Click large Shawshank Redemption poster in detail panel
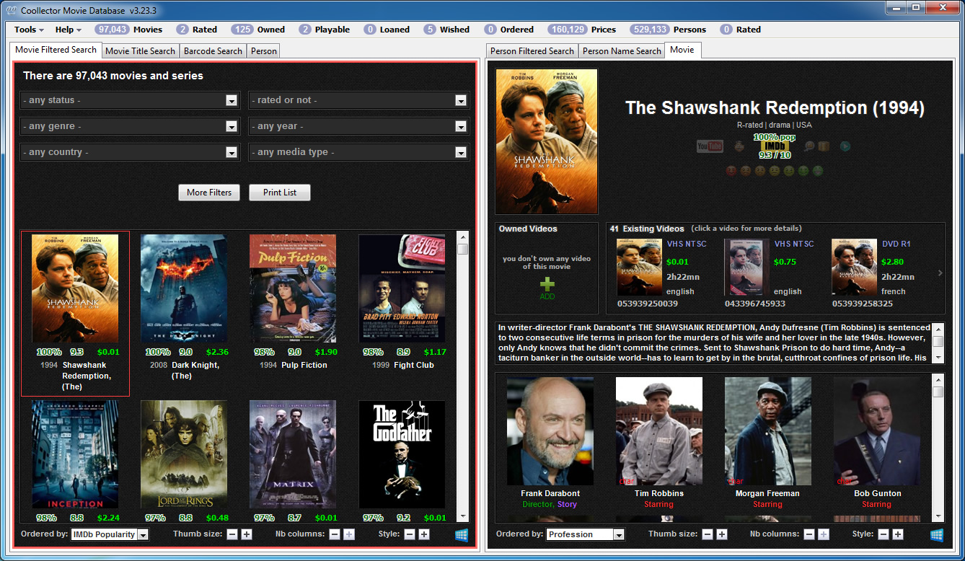 coord(547,141)
